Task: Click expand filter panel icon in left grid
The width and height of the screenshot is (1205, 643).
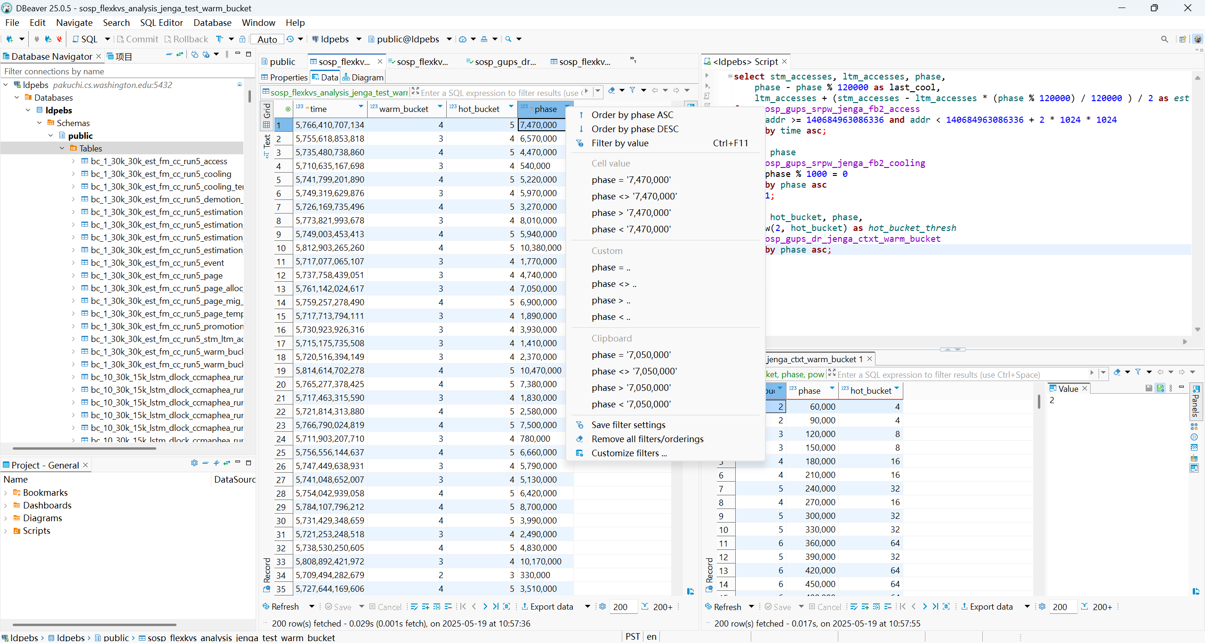Action: 415,91
